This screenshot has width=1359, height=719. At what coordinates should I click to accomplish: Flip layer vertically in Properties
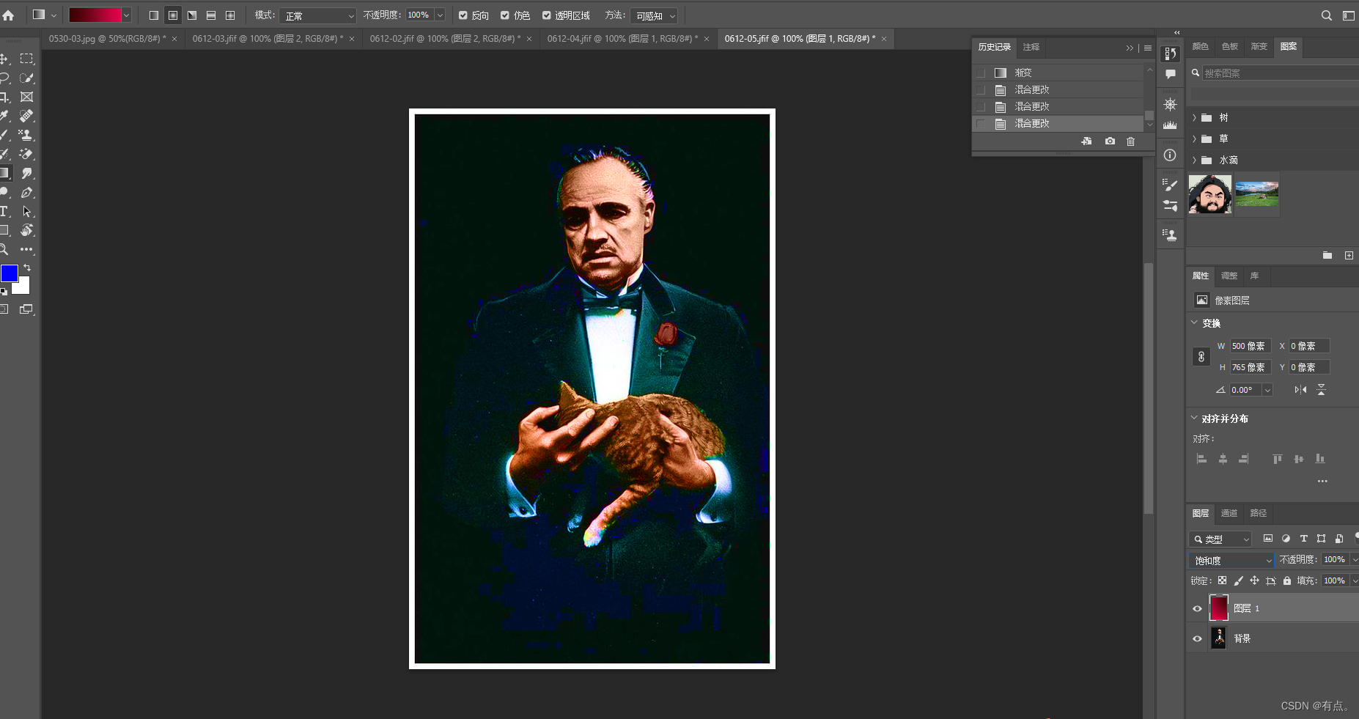pyautogui.click(x=1321, y=389)
